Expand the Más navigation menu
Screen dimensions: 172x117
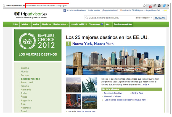click(108, 24)
